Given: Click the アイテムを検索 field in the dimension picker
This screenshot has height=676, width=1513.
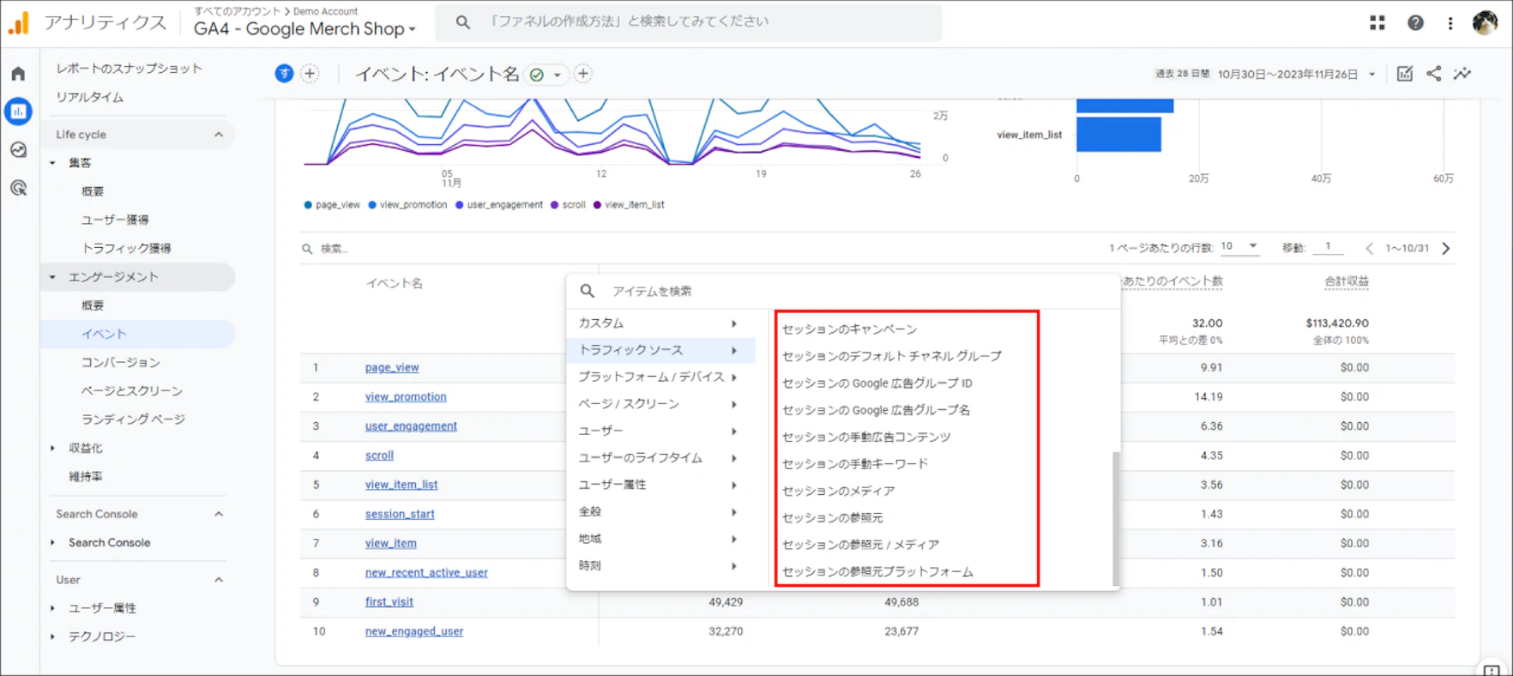Looking at the screenshot, I should pyautogui.click(x=843, y=292).
